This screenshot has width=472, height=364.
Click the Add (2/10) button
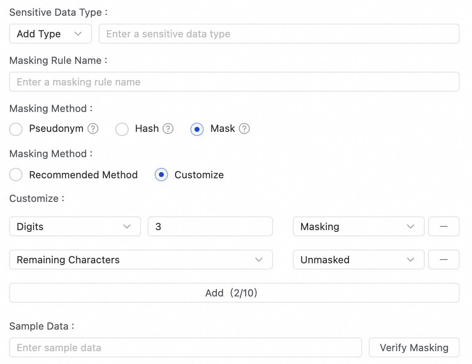coord(234,293)
